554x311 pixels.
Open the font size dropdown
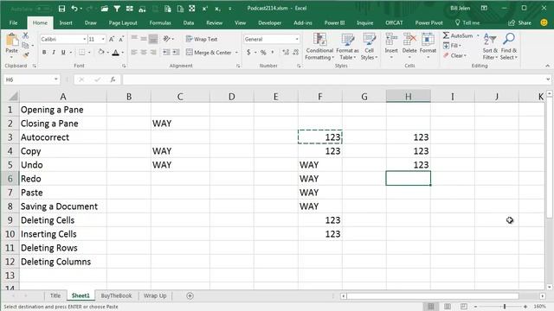click(103, 39)
